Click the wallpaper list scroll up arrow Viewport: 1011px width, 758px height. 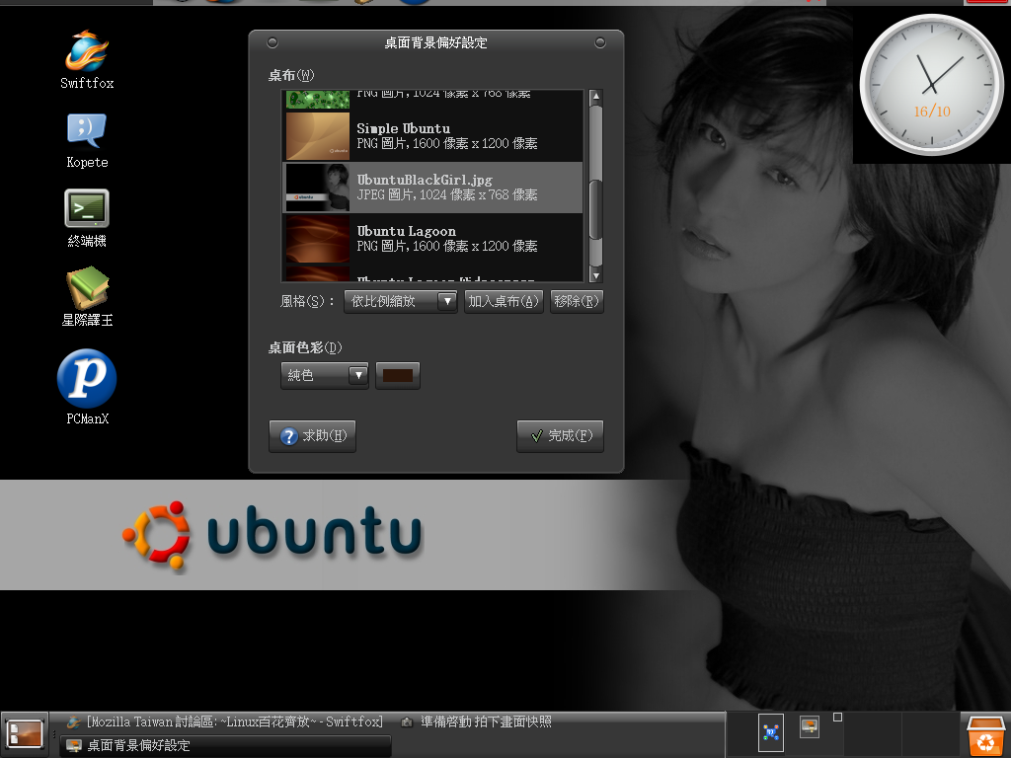coord(595,97)
